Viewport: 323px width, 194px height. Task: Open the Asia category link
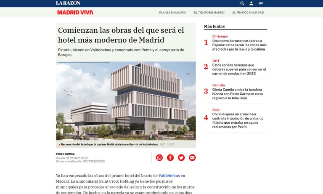pos(216,110)
